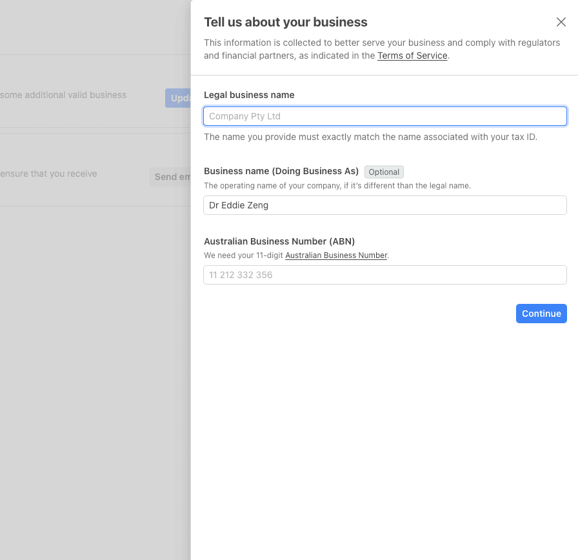Select the Business name field containing Dr Eddie Zeng

(x=384, y=205)
